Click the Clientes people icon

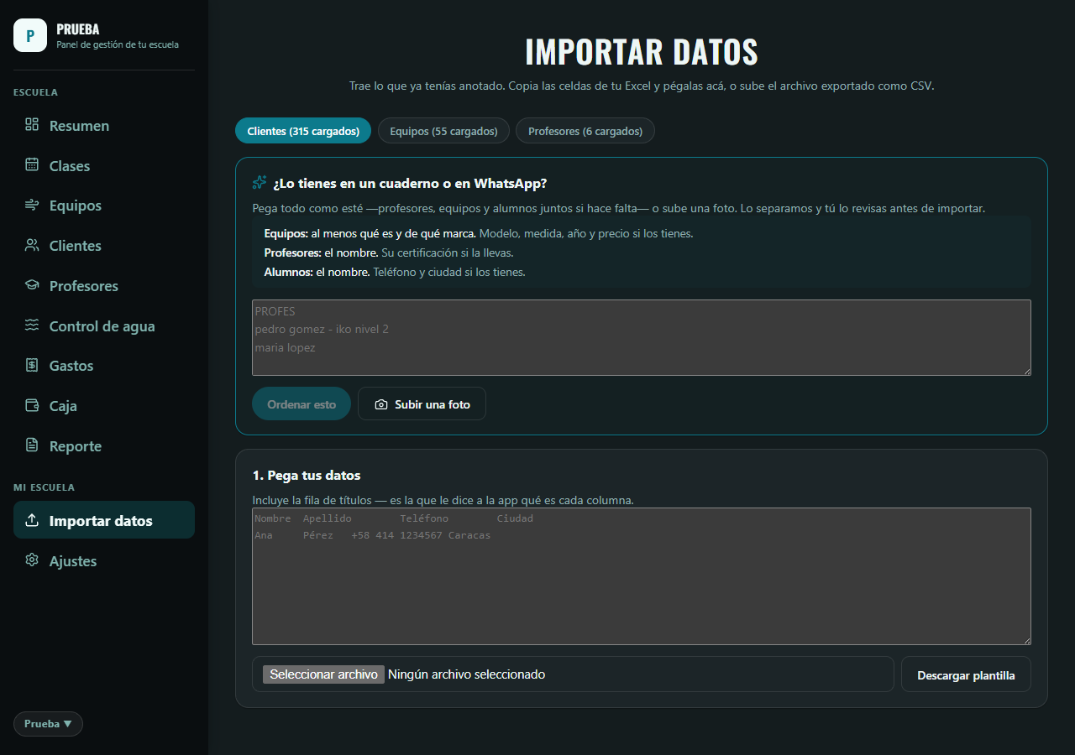tap(32, 245)
